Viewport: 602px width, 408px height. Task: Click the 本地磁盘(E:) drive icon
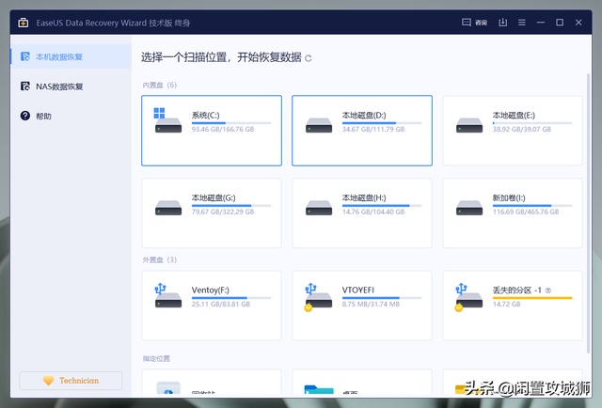coord(469,125)
